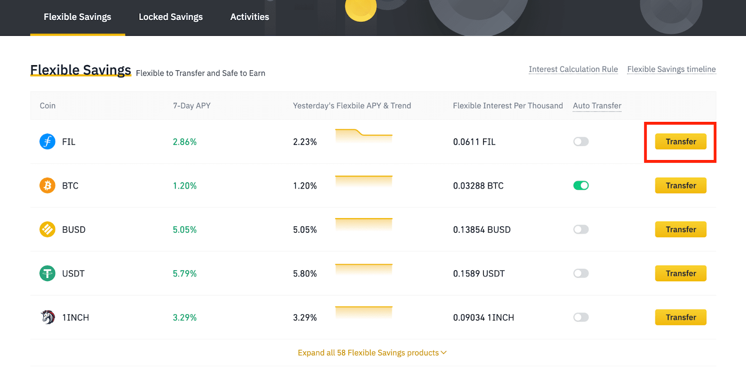
Task: Click the Auto Transfer column header
Action: click(597, 106)
